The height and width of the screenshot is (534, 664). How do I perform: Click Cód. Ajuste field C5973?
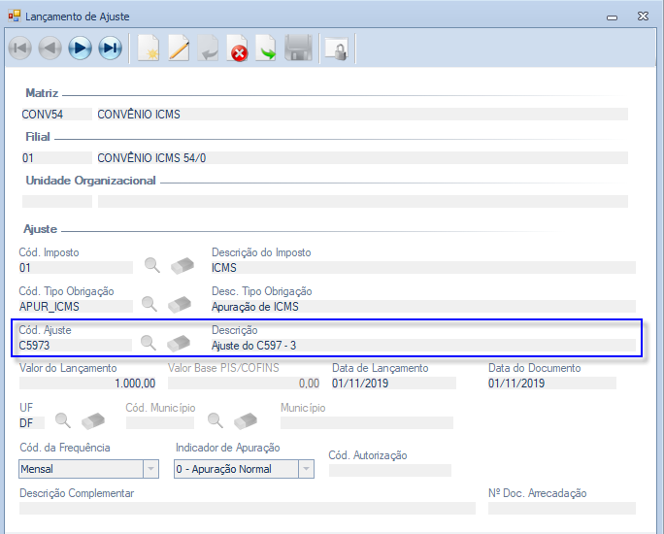(76, 345)
